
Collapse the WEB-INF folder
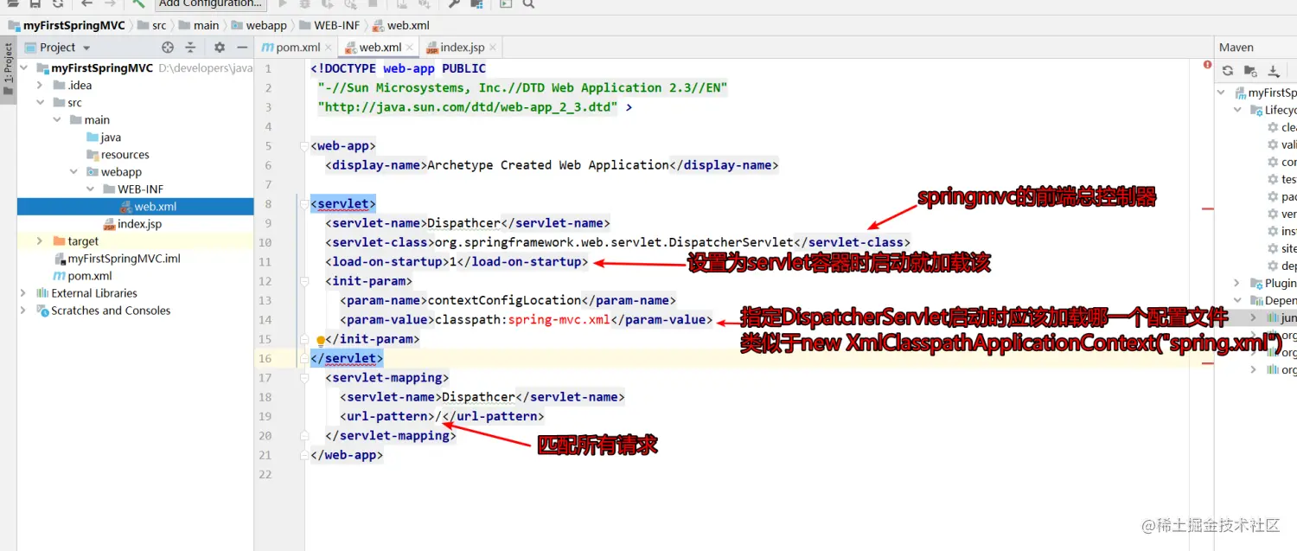coord(91,189)
